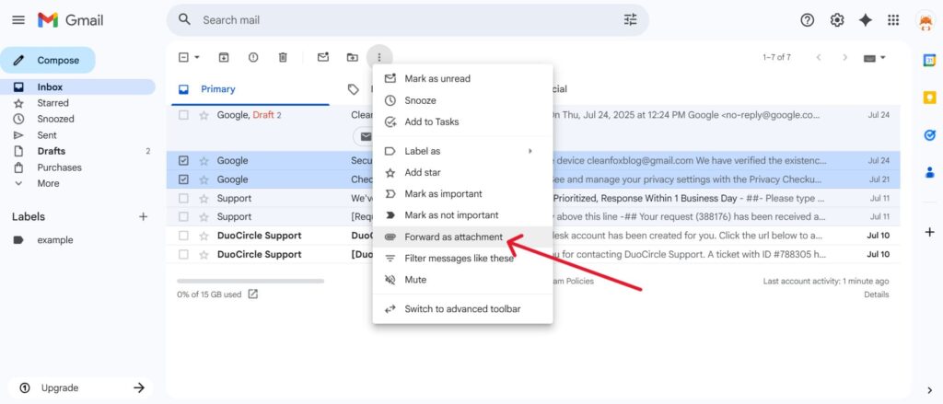Get add-ons plus icon in side panel
This screenshot has width=943, height=404.
929,232
